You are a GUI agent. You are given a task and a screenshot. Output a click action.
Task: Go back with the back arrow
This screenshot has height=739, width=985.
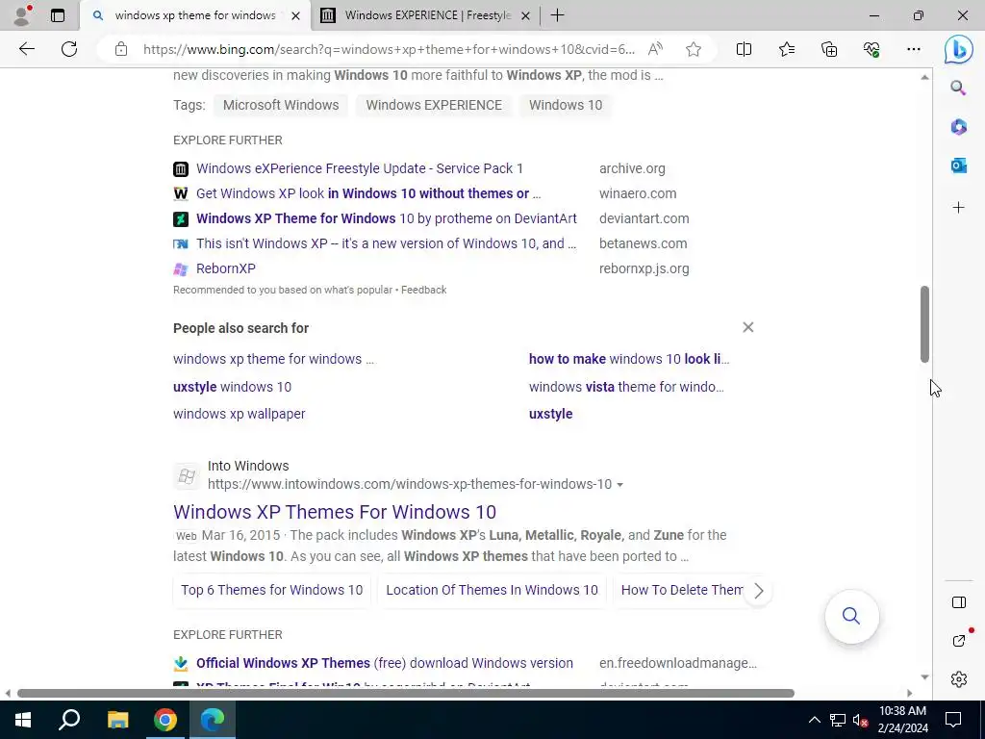[26, 49]
